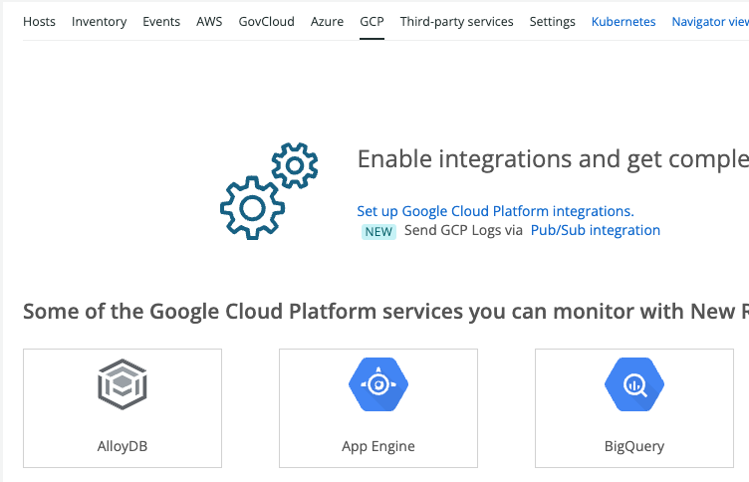Switch to the Azure tab
749x482 pixels.
point(327,21)
